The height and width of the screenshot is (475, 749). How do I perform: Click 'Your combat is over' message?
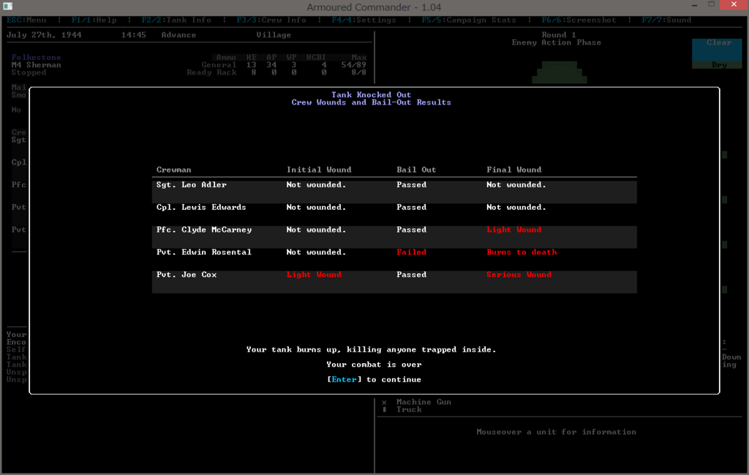374,365
